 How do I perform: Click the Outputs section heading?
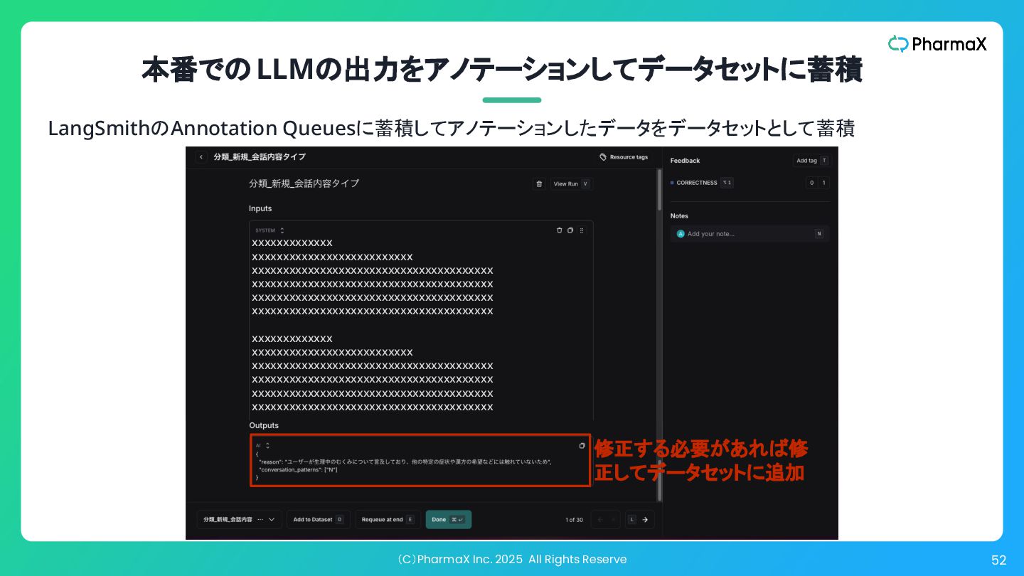(x=264, y=425)
